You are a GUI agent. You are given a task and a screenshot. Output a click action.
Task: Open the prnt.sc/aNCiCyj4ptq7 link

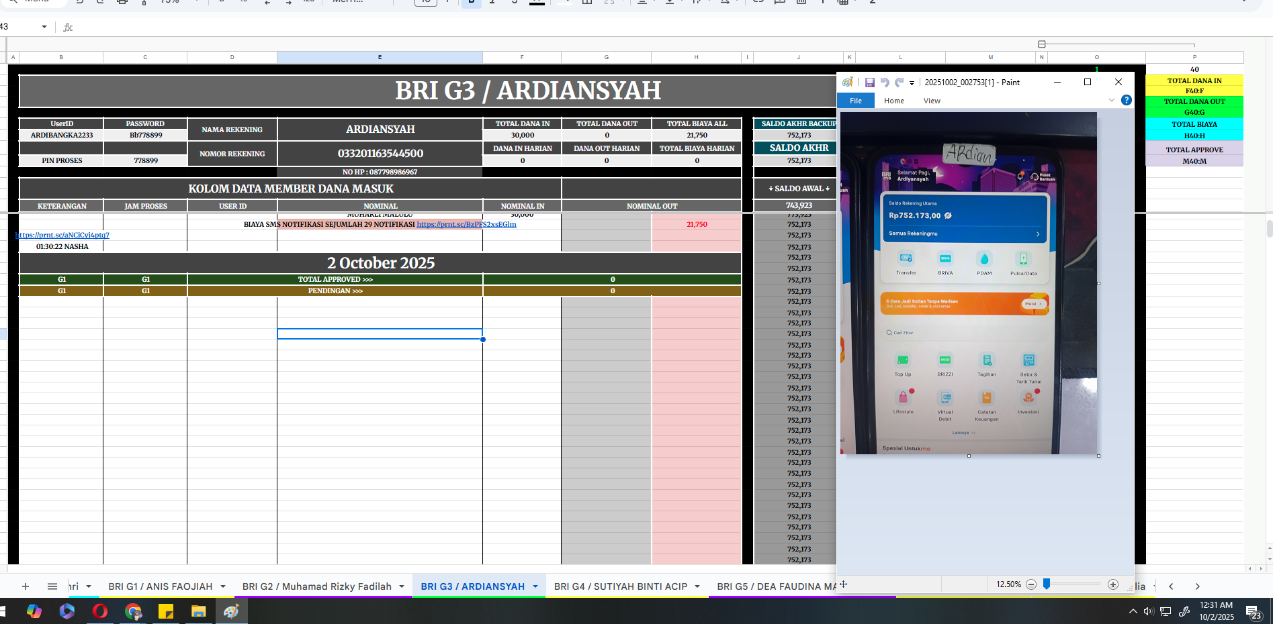point(62,235)
